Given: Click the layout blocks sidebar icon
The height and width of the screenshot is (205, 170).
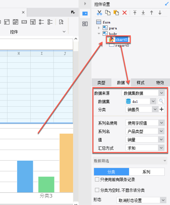Looking at the screenshot, I should [85, 24].
